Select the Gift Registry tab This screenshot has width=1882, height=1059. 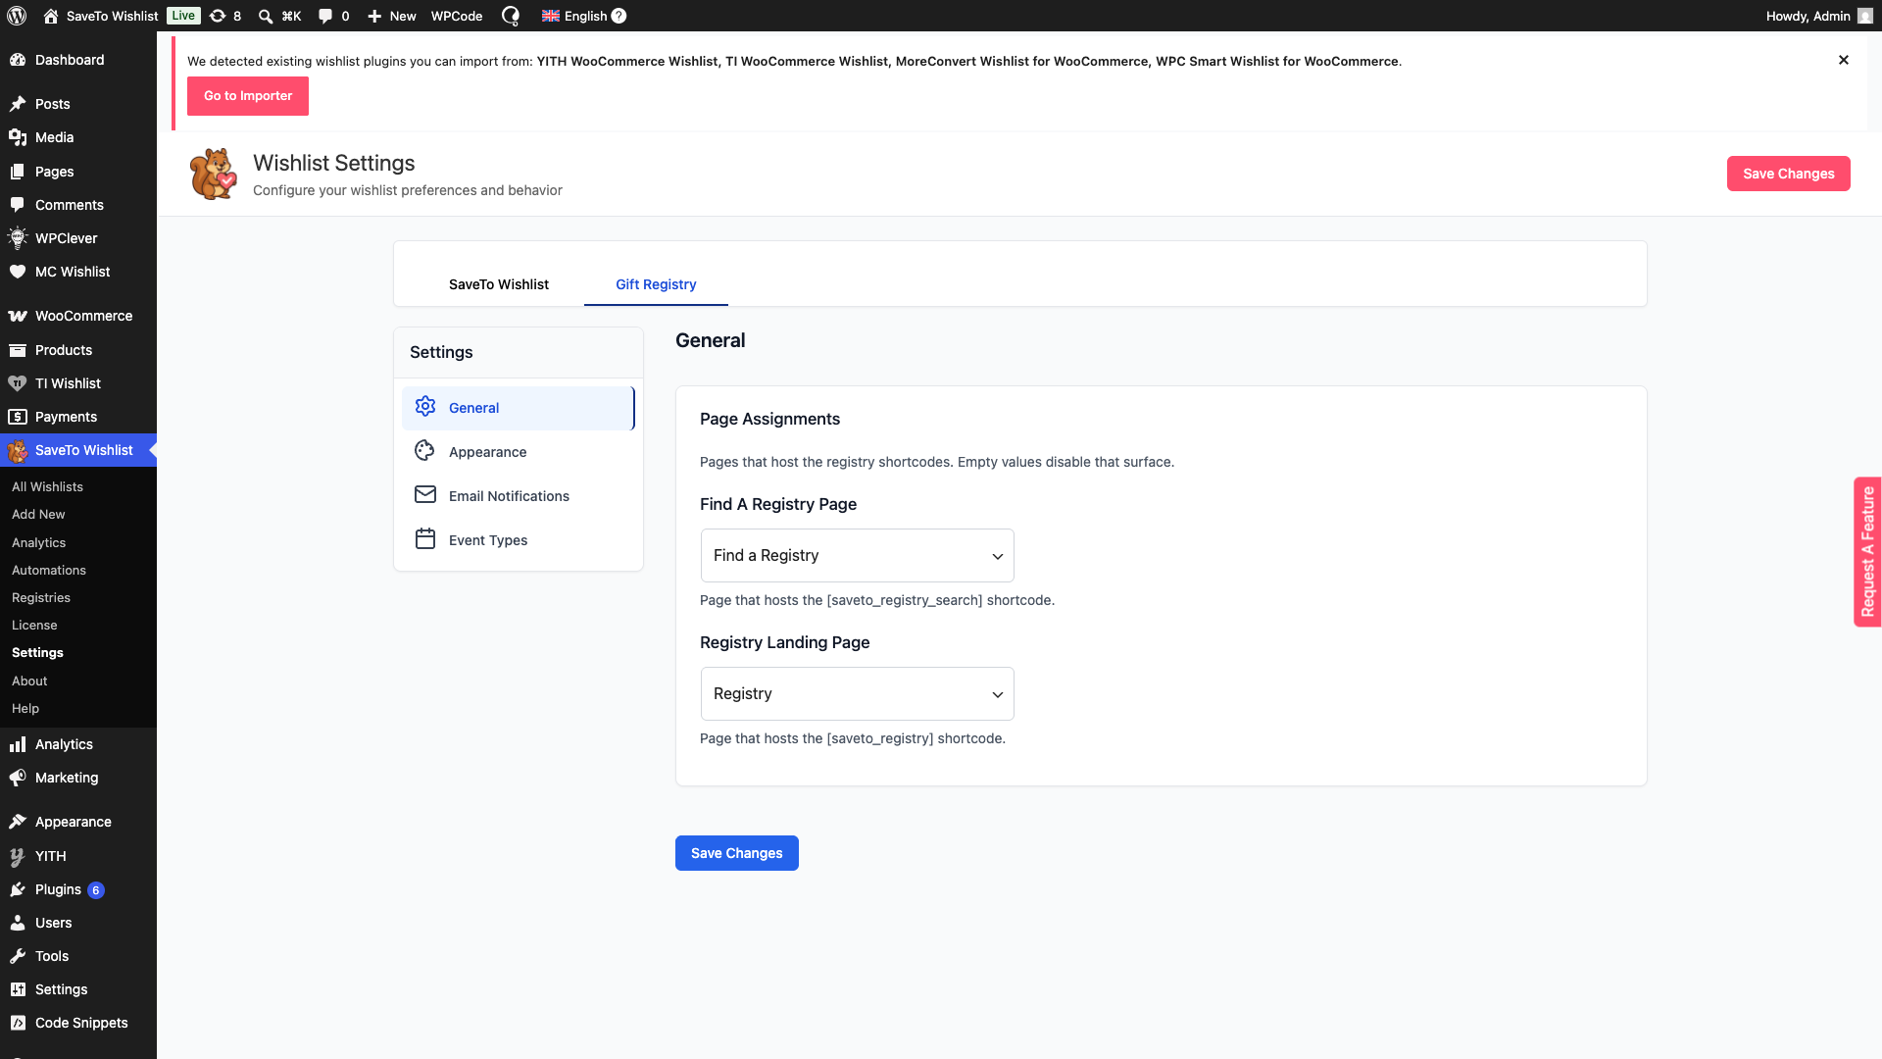656,284
